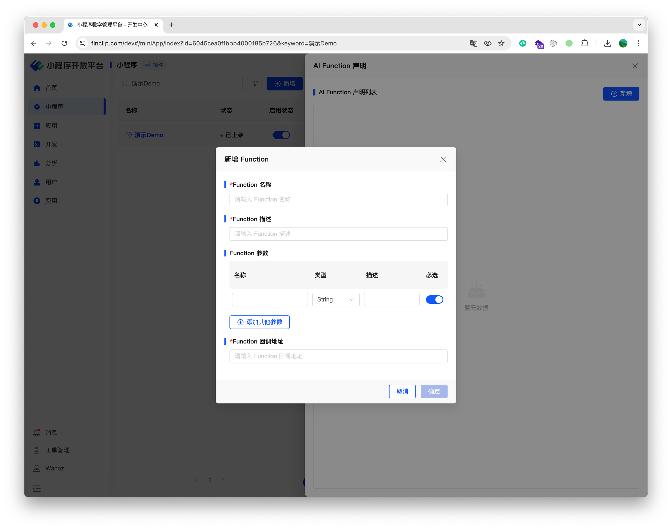
Task: Toggle the 必选 required switch off
Action: click(x=434, y=299)
